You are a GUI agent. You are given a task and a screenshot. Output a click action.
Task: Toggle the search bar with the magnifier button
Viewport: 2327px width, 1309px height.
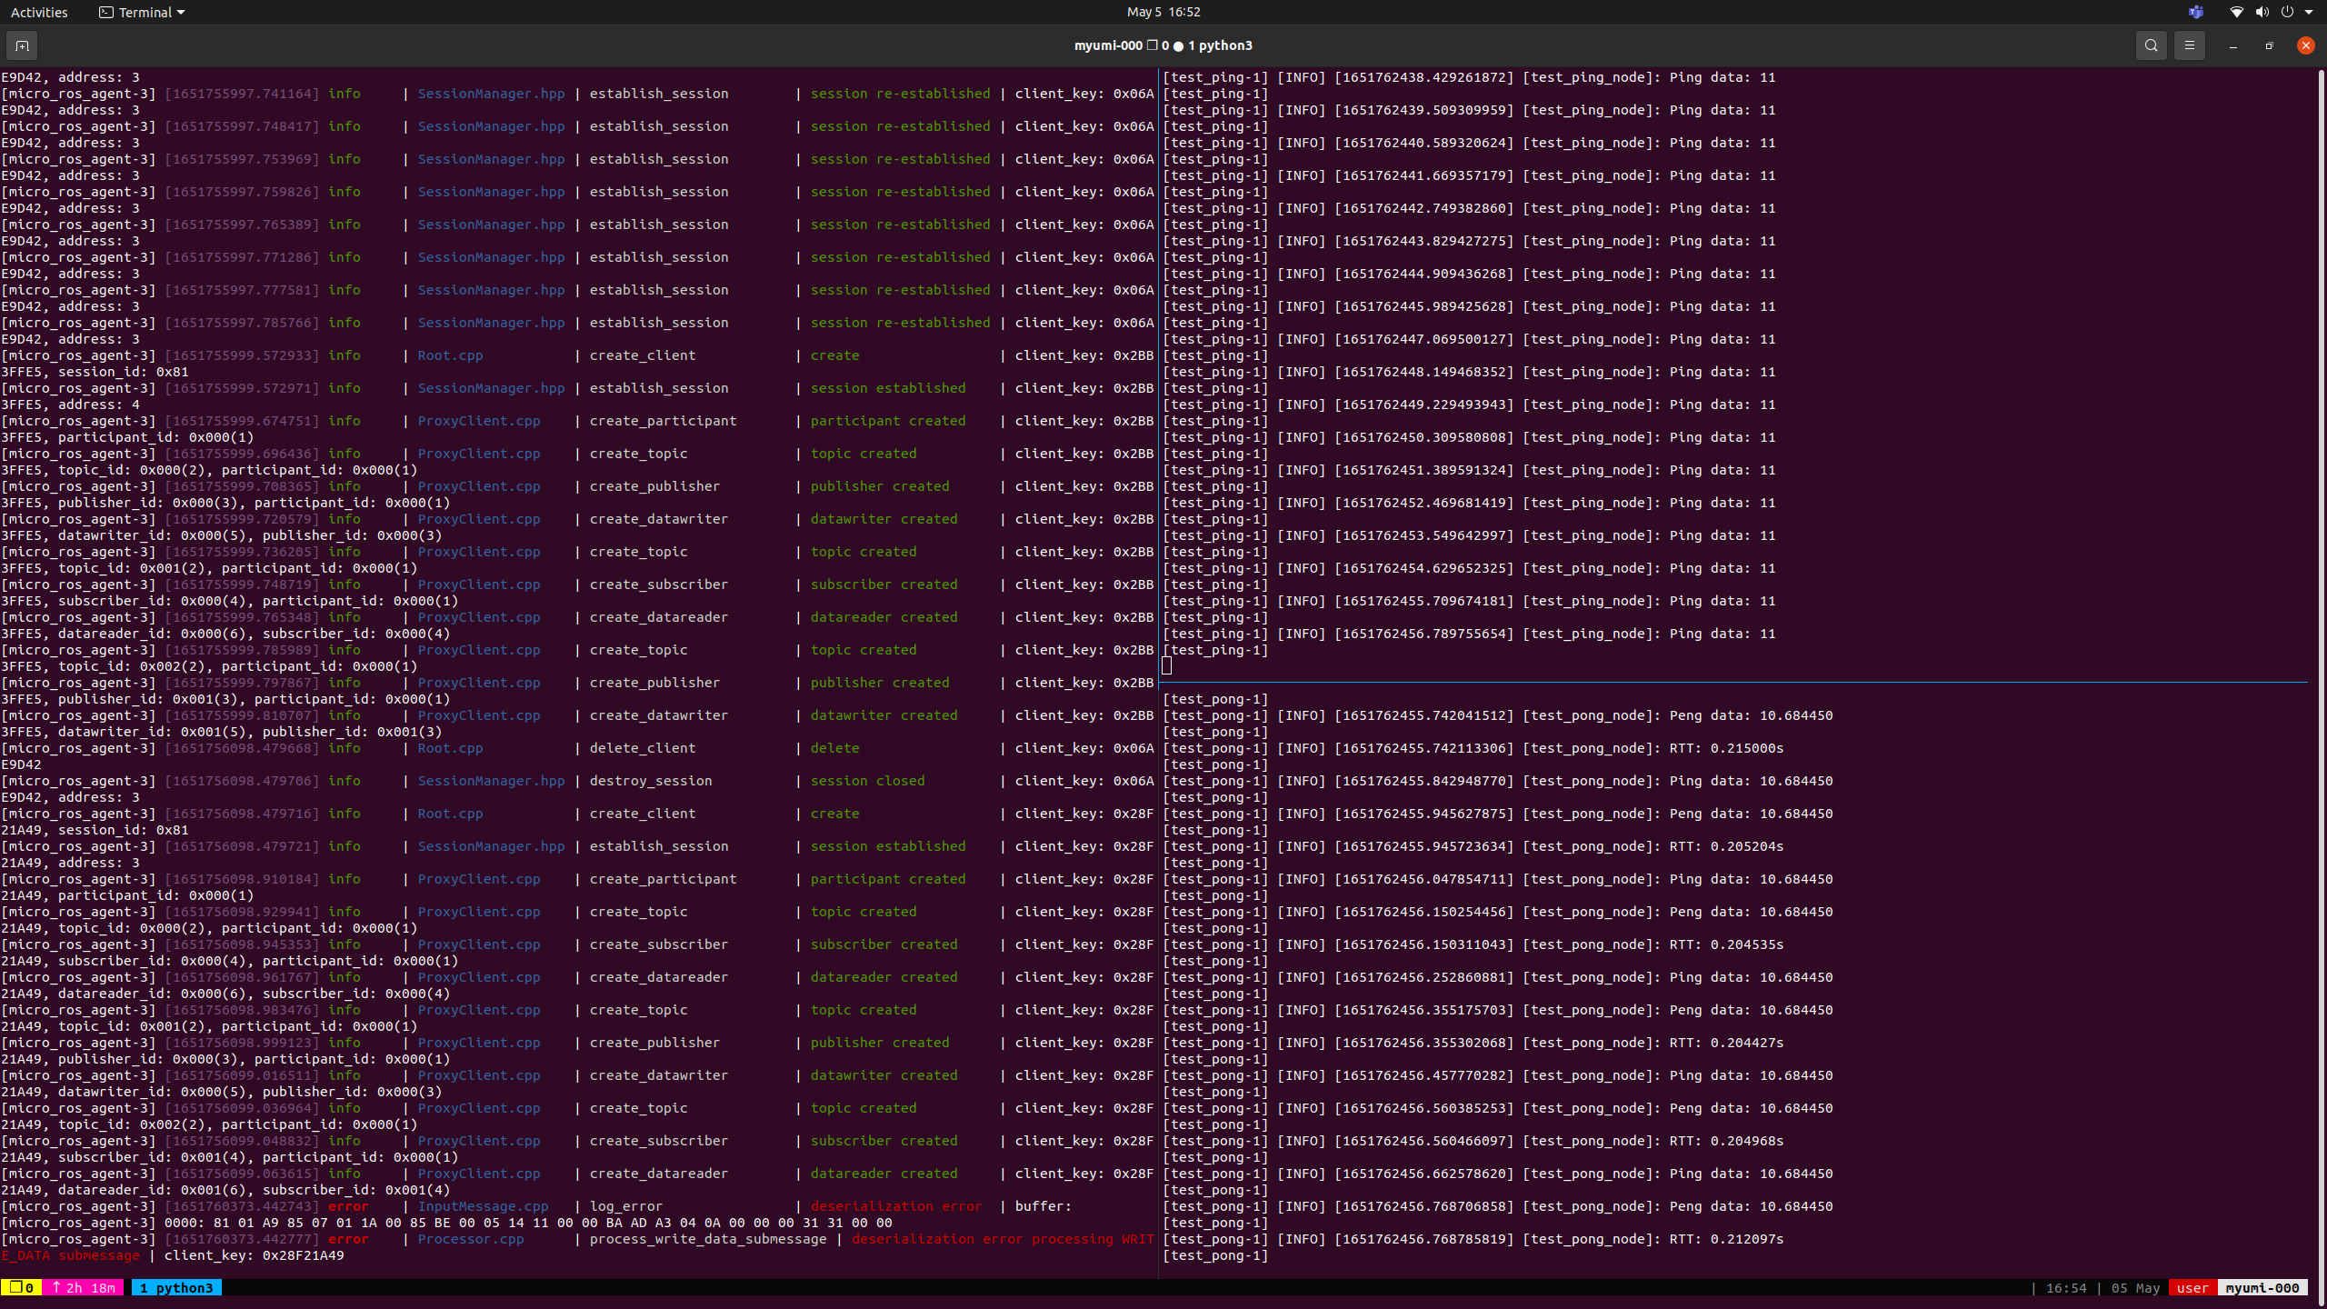2151,45
